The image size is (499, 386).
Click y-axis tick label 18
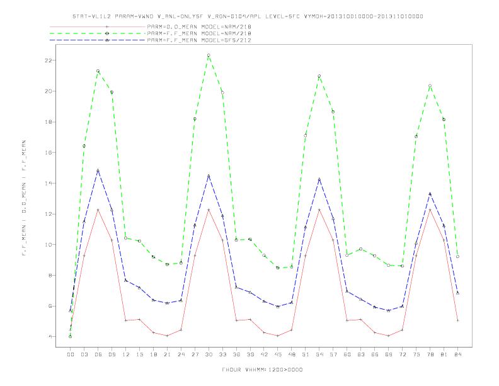coord(48,122)
